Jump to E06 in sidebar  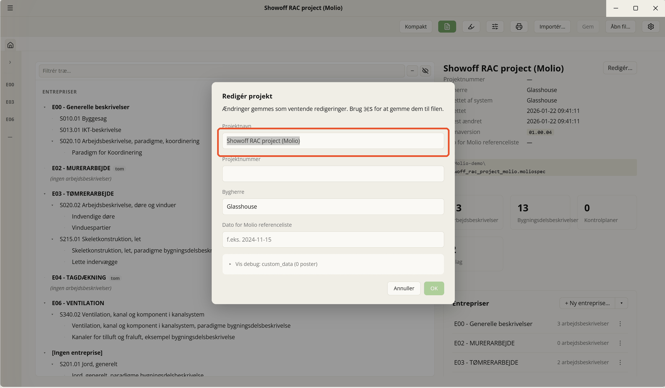(x=10, y=119)
